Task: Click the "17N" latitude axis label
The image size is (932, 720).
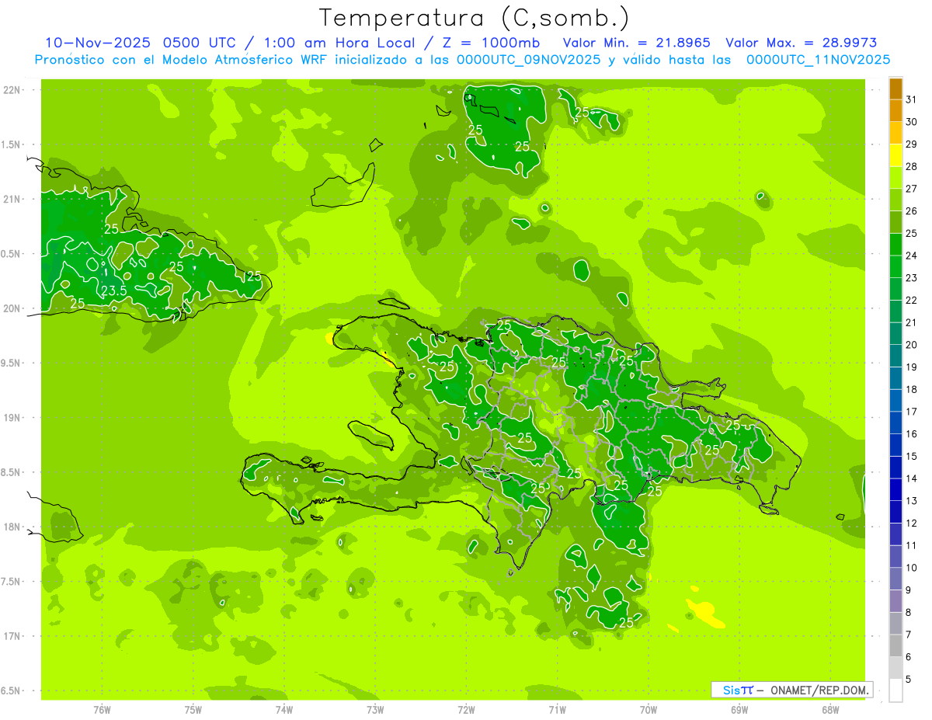Action: tap(13, 636)
